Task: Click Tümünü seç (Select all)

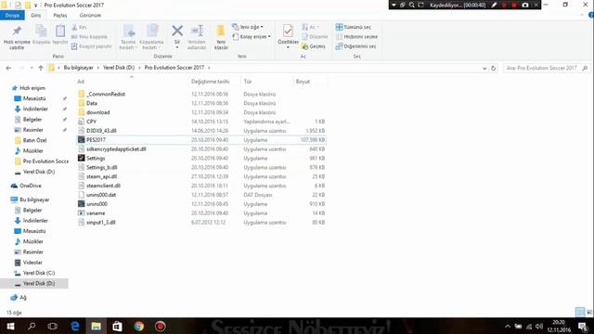Action: coord(354,27)
